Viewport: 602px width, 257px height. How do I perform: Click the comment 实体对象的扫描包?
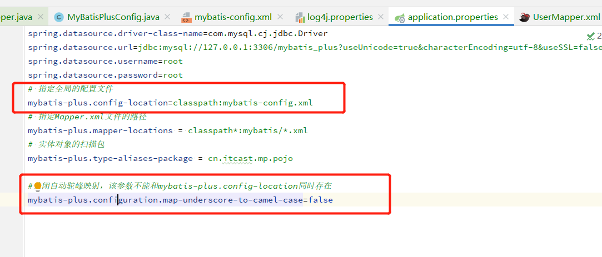point(66,144)
